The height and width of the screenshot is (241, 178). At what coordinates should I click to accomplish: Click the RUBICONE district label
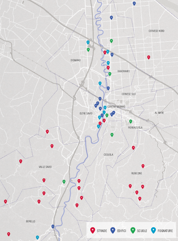point(137,173)
